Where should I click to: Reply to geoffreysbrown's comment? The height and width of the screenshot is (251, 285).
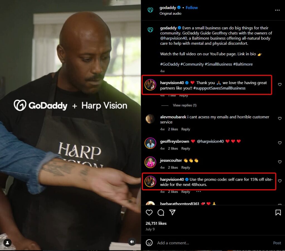186,148
